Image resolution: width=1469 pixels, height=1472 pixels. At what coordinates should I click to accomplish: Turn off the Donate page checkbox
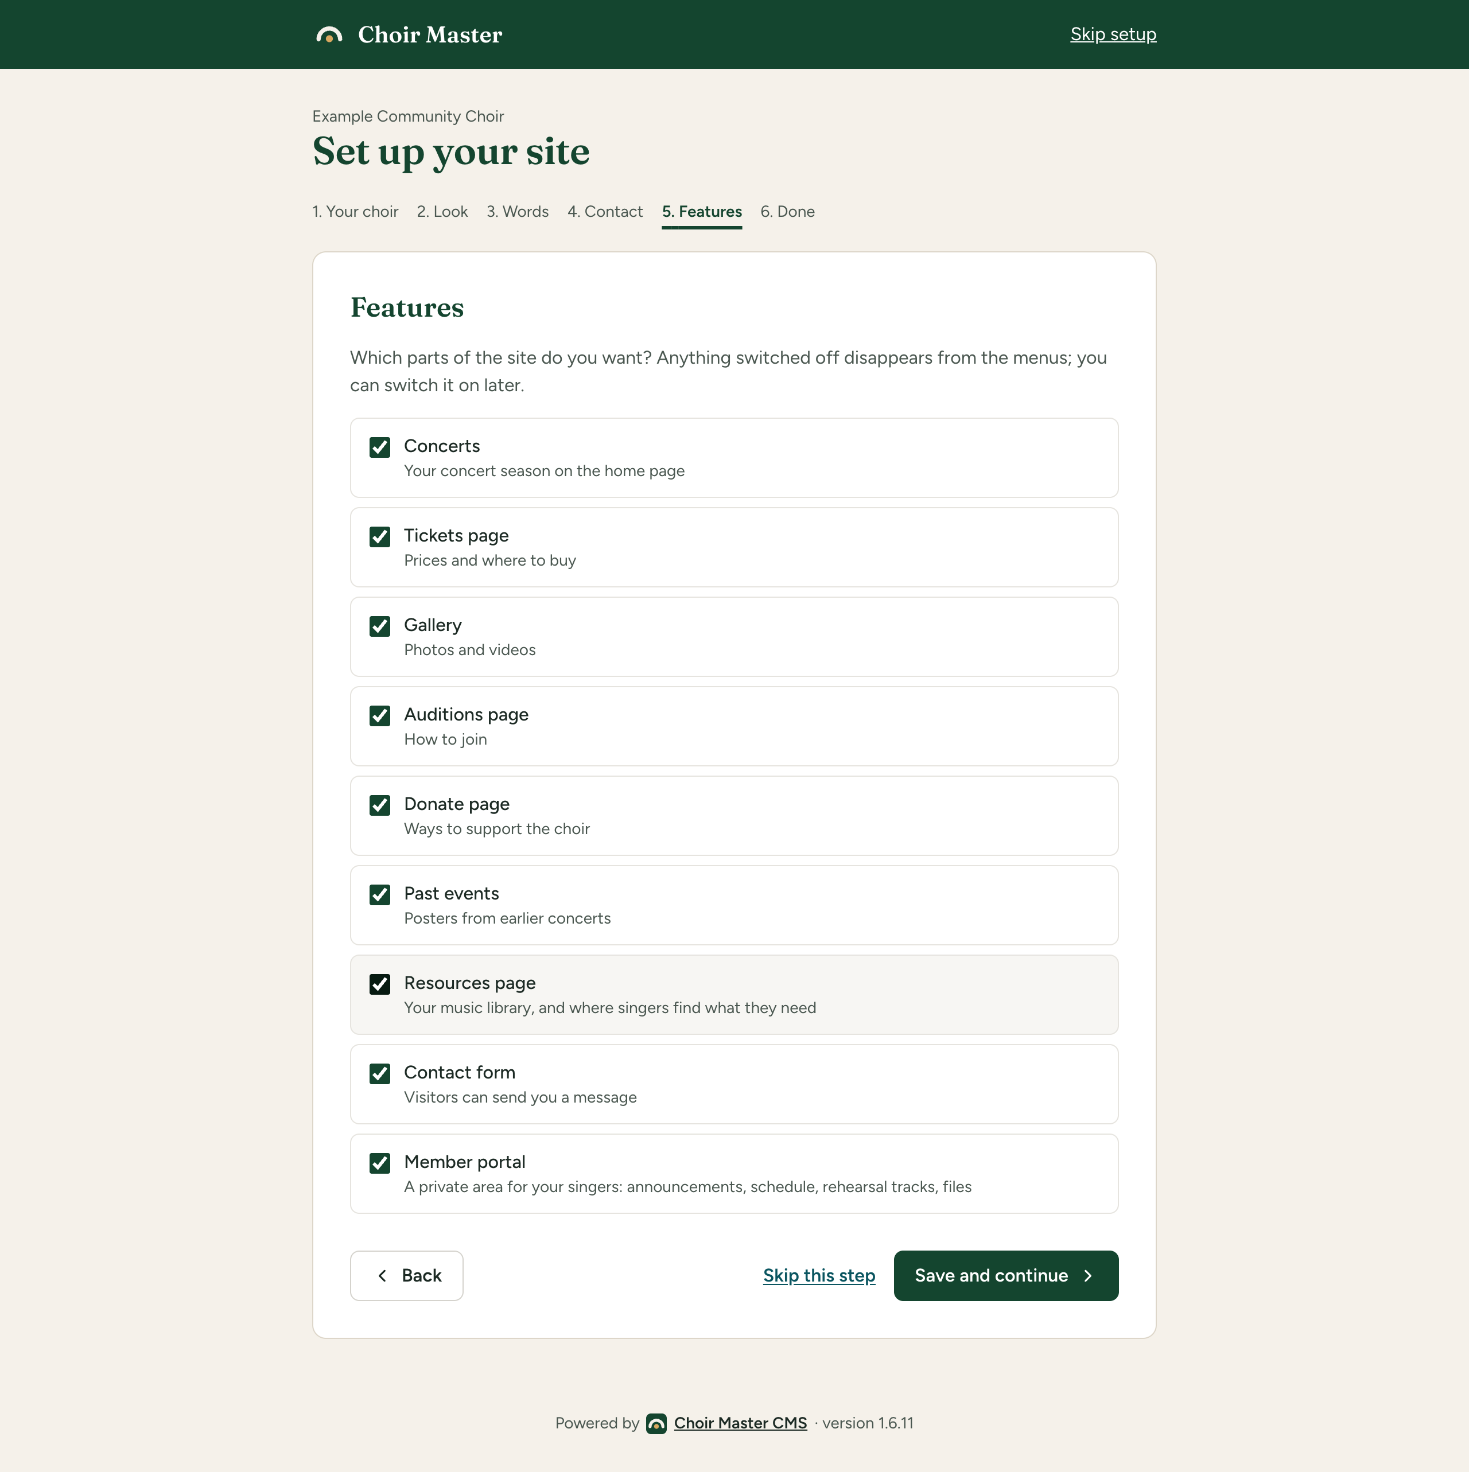coord(380,805)
